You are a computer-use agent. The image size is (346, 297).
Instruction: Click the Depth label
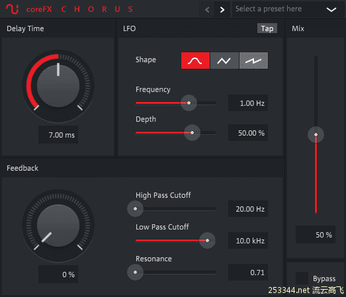pyautogui.click(x=146, y=119)
